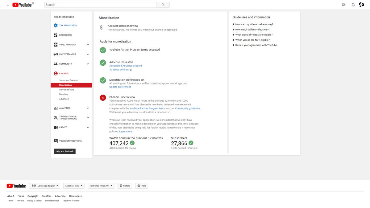The width and height of the screenshot is (370, 208).
Task: Click the Learn more link
Action: 126,132
